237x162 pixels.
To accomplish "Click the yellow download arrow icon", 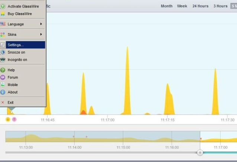I will click(8, 119).
